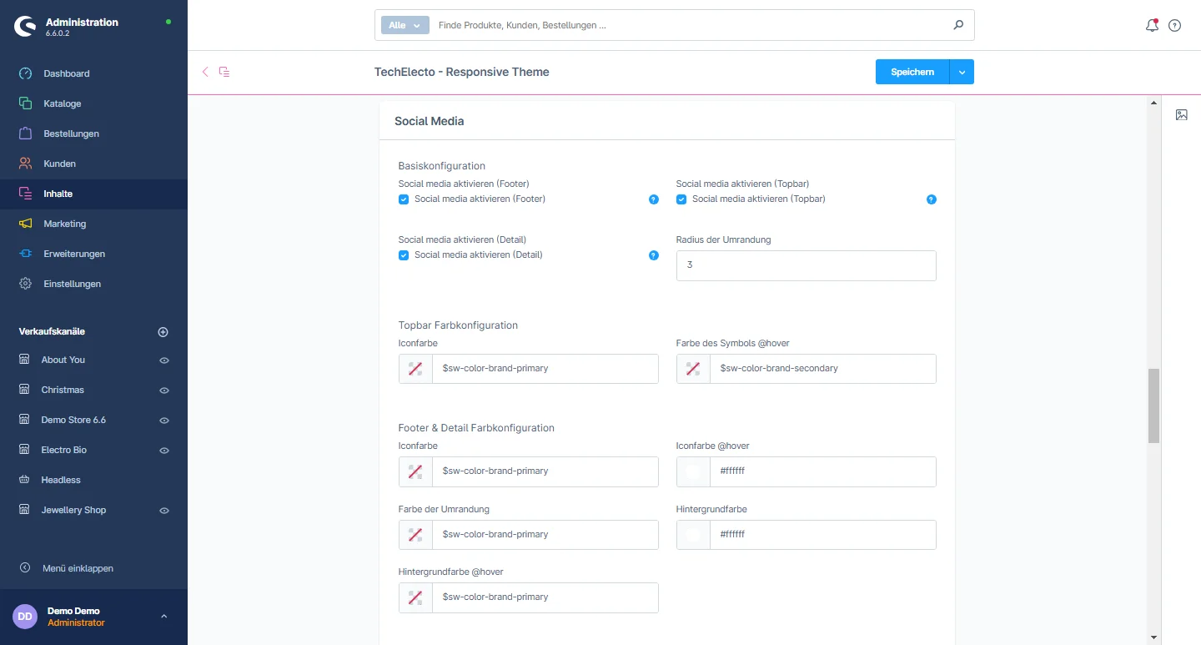Open color picker for Hintergrundfarbe swatch
Screen dimensions: 1201x645
pos(693,535)
